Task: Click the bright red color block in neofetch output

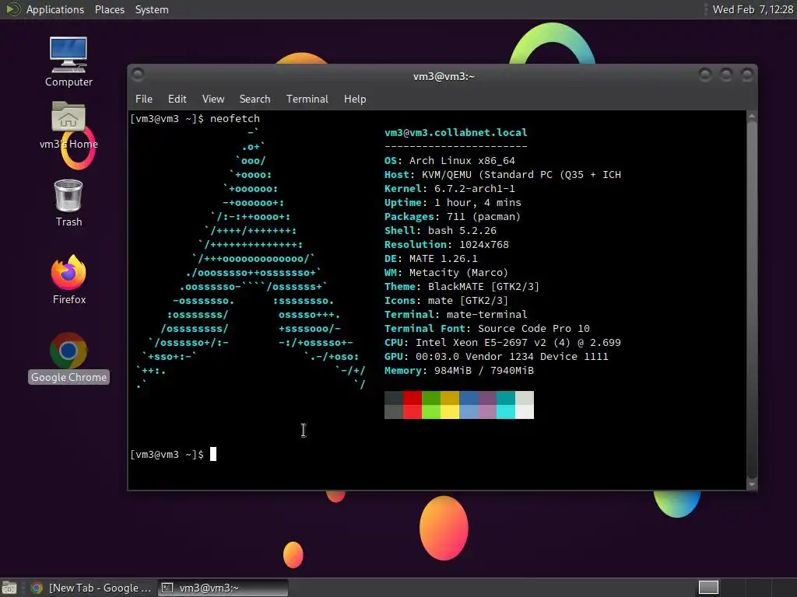Action: coord(413,412)
